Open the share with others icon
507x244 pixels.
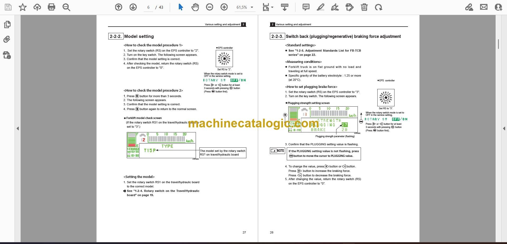pos(498,7)
